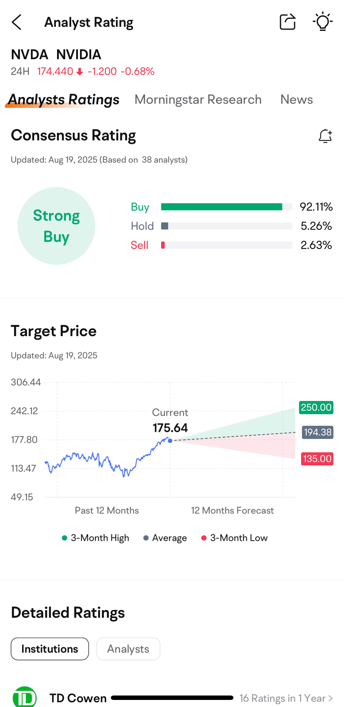Tap the share icon in header
This screenshot has height=707, width=344.
[x=287, y=22]
